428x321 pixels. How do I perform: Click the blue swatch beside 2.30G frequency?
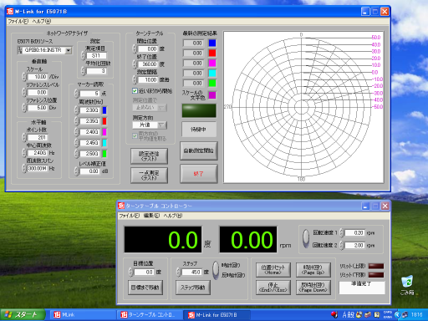click(x=104, y=110)
